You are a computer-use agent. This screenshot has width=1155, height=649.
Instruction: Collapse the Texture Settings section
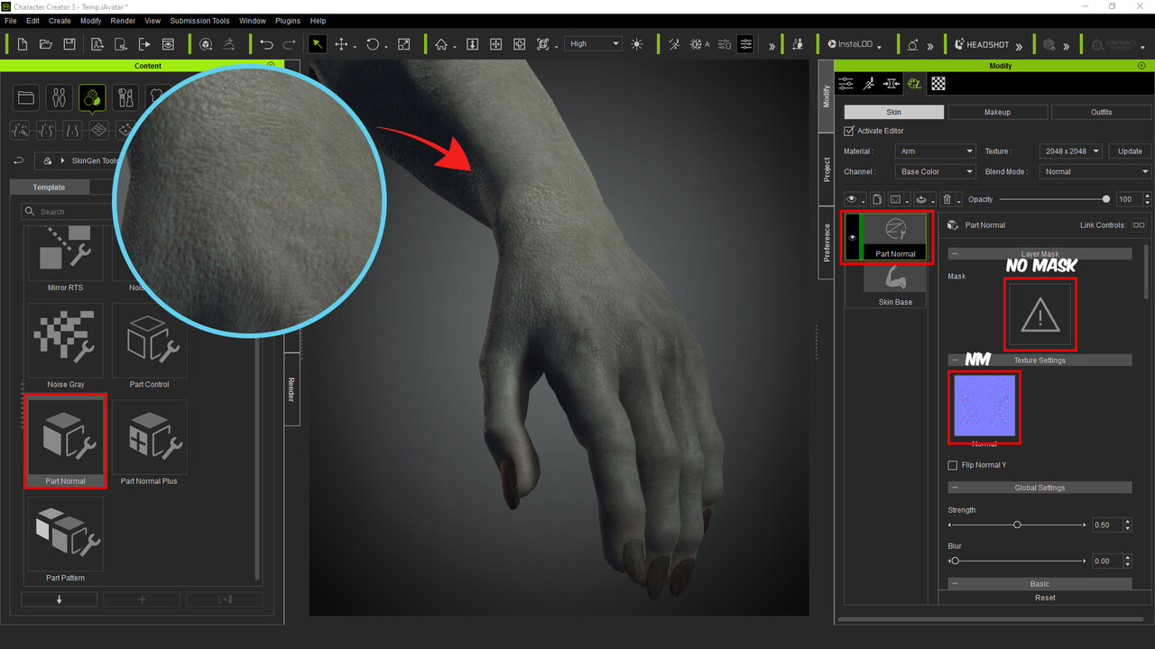click(955, 360)
